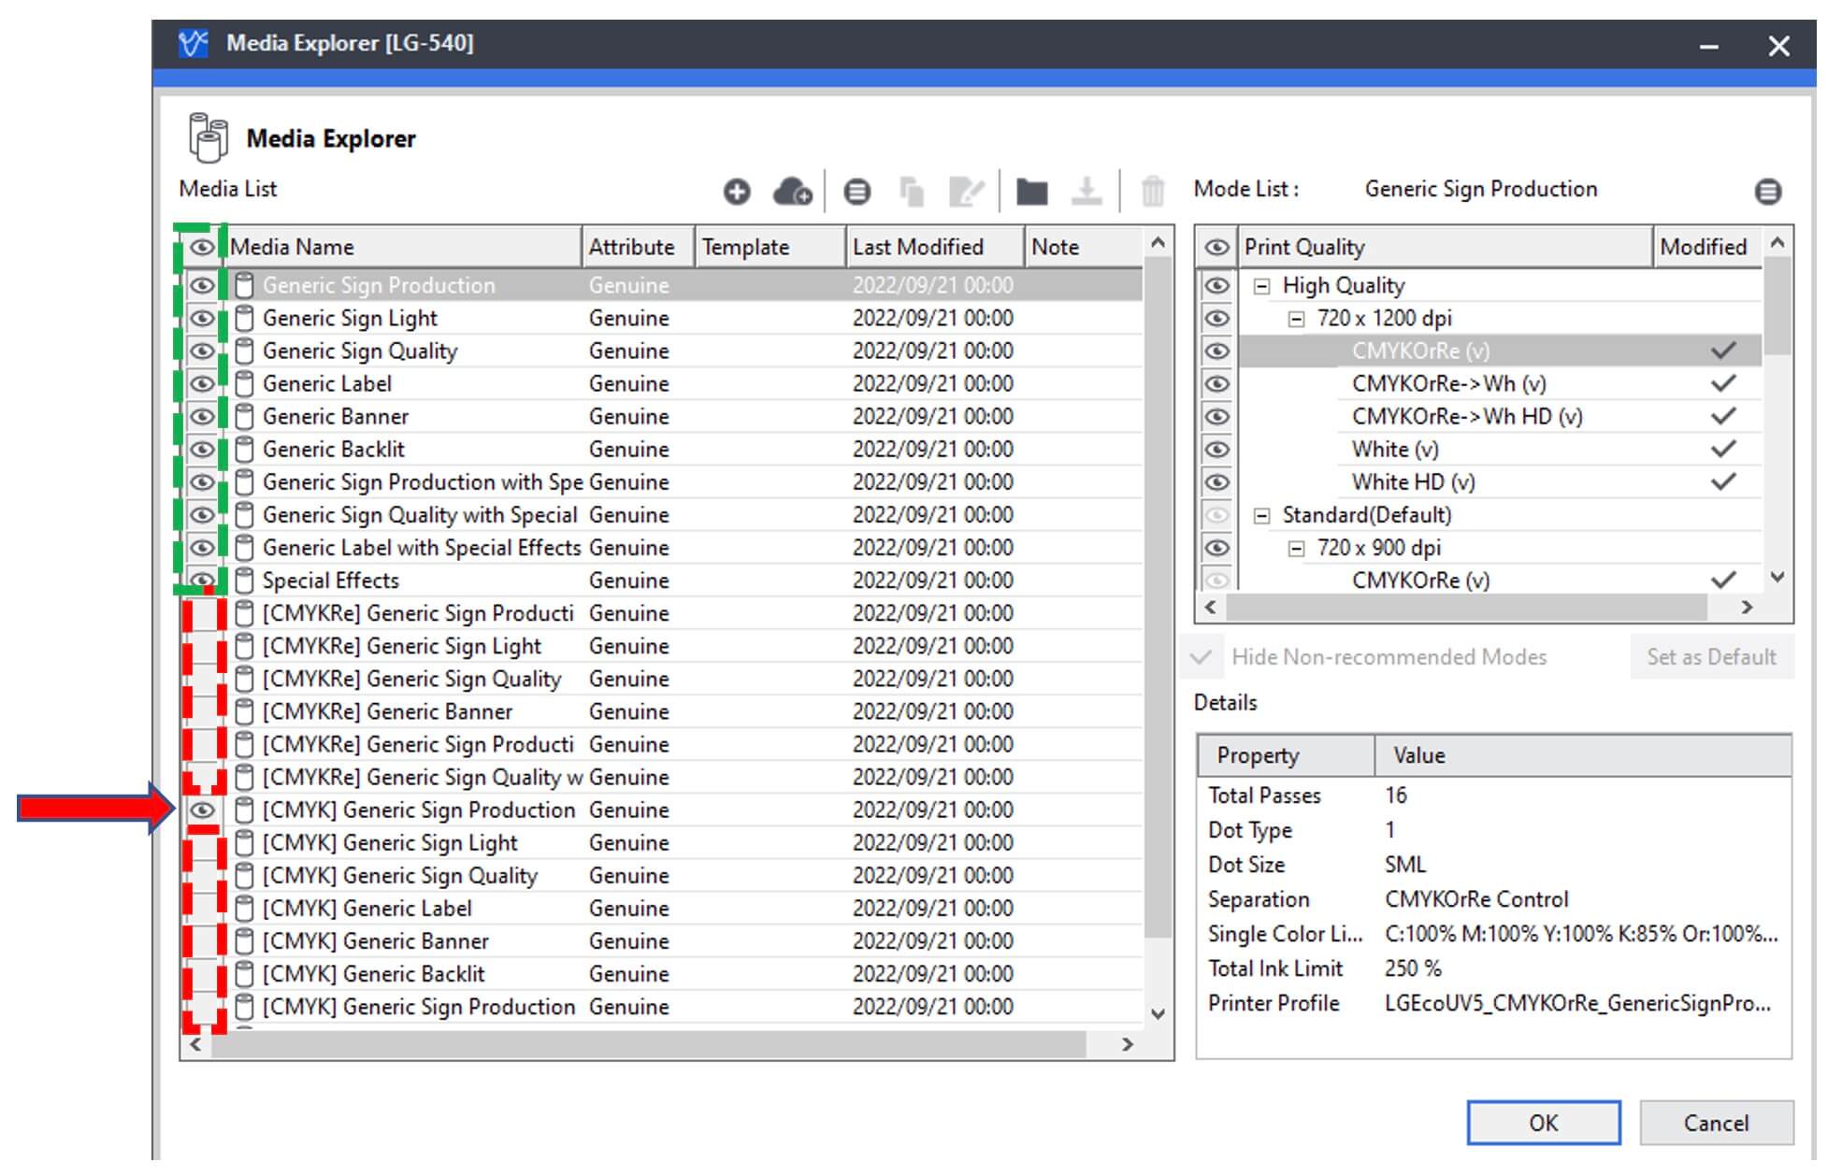Toggle eye for White HD (v) mode
The image size is (1842, 1176).
pos(1216,481)
